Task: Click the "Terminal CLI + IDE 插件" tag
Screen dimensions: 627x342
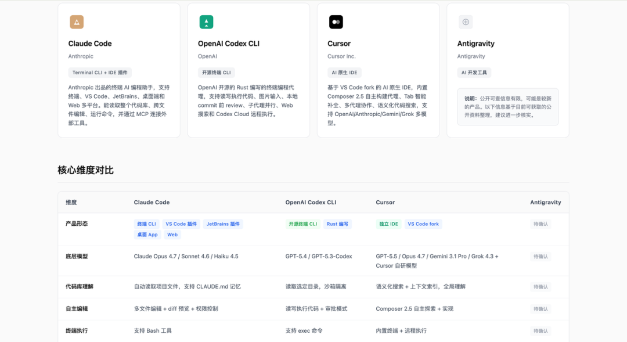Action: (x=100, y=73)
